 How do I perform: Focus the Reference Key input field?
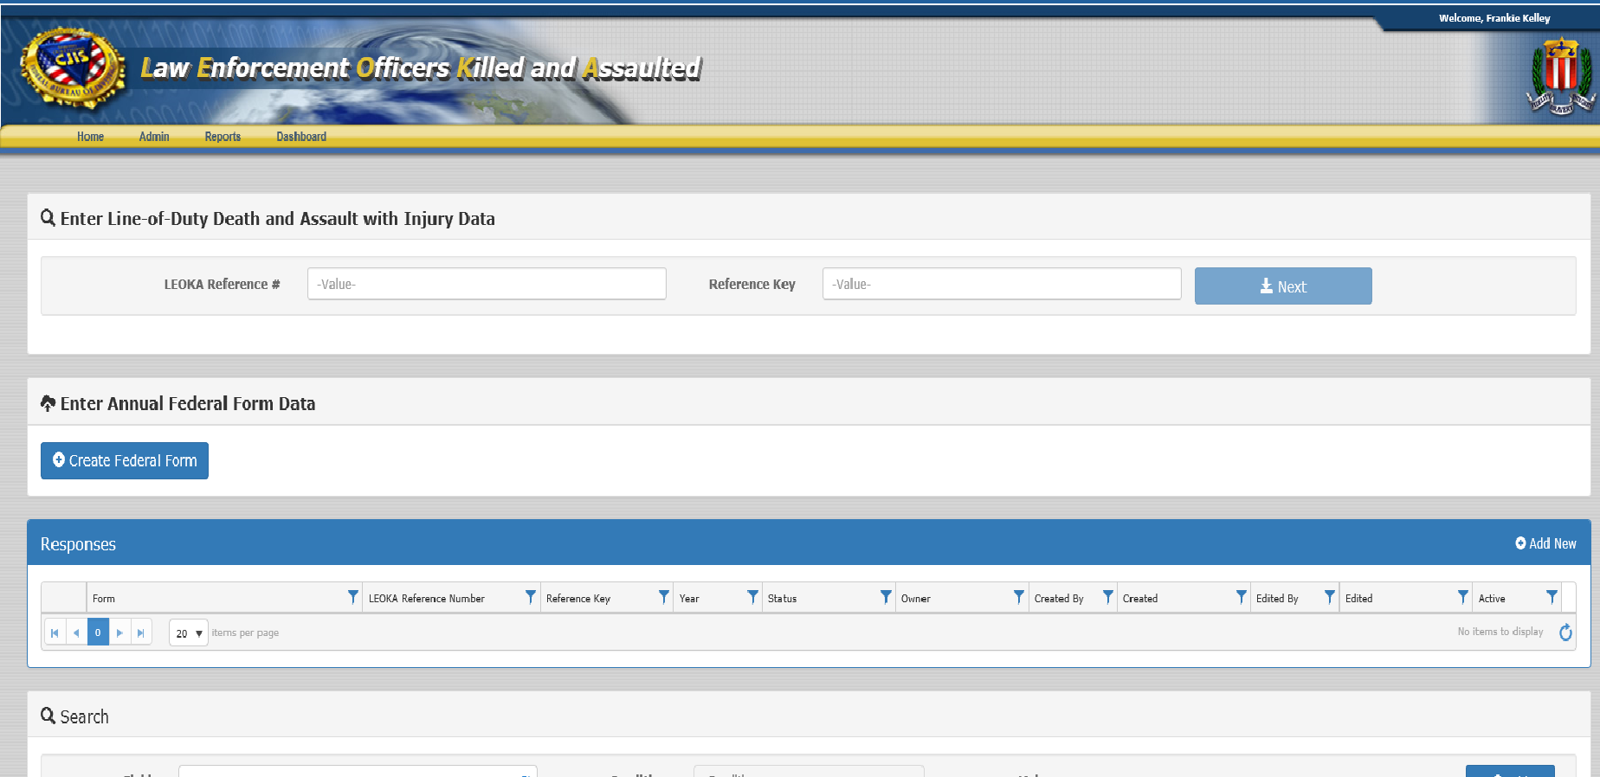click(x=1002, y=284)
